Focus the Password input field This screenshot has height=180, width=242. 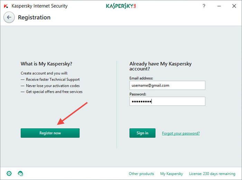(167, 101)
